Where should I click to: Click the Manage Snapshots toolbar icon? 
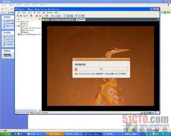coord(59,16)
